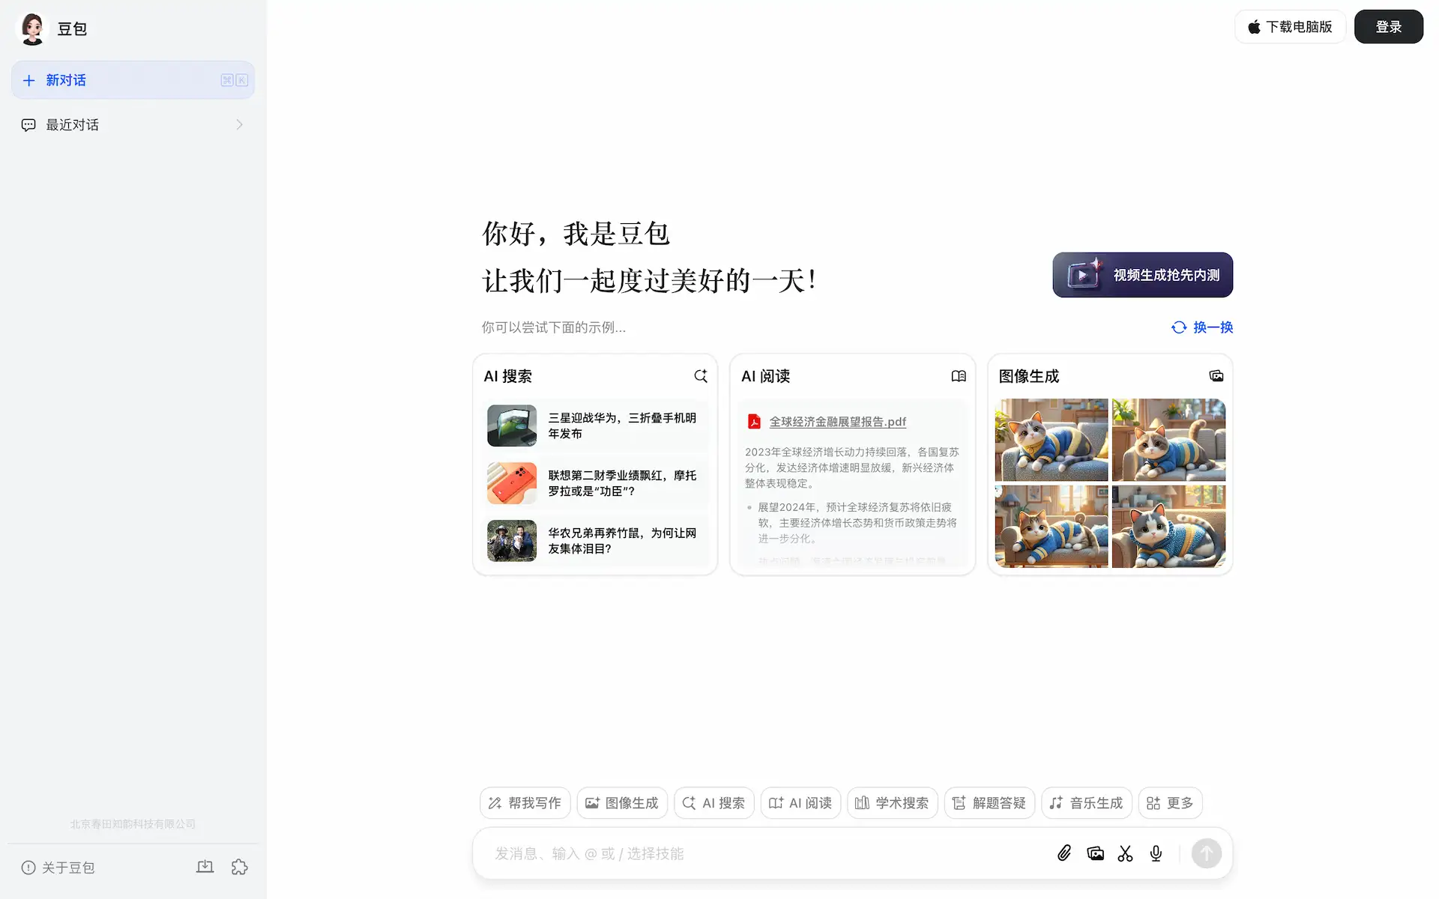The image size is (1439, 899).
Task: Start voice input with the microphone icon
Action: [x=1155, y=853]
